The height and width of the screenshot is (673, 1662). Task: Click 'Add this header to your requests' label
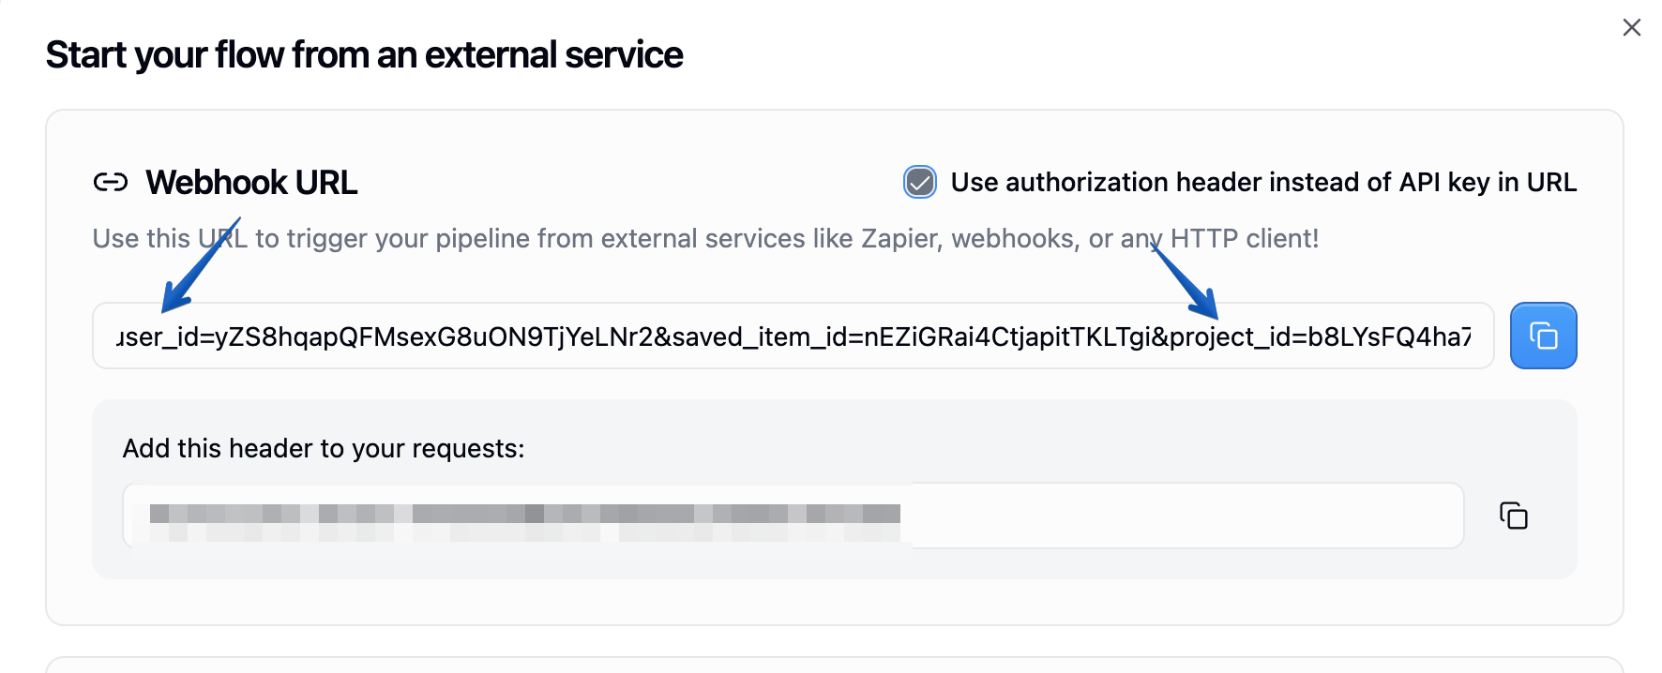[323, 449]
